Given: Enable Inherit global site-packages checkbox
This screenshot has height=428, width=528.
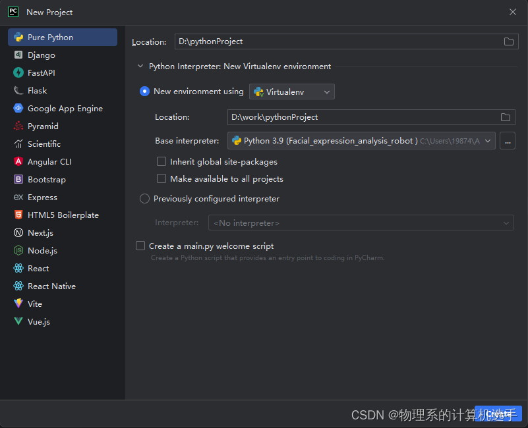Looking at the screenshot, I should pyautogui.click(x=161, y=161).
